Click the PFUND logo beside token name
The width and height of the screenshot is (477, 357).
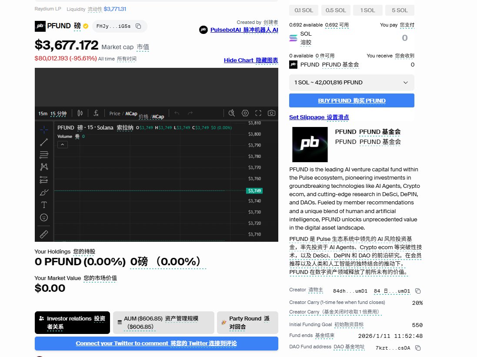pyautogui.click(x=40, y=26)
